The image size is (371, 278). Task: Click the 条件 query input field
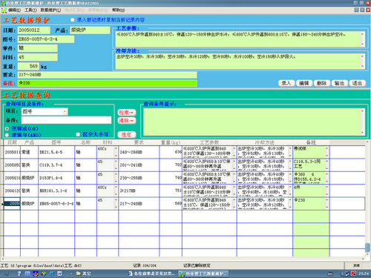pyautogui.click(x=66, y=120)
